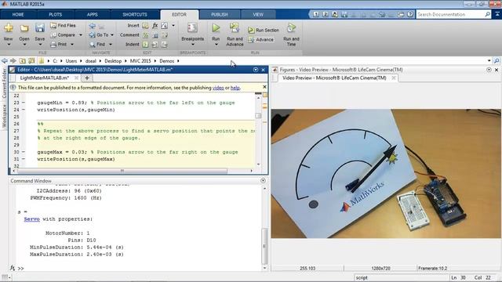
Task: Run the script with green Run button
Action: (x=216, y=28)
